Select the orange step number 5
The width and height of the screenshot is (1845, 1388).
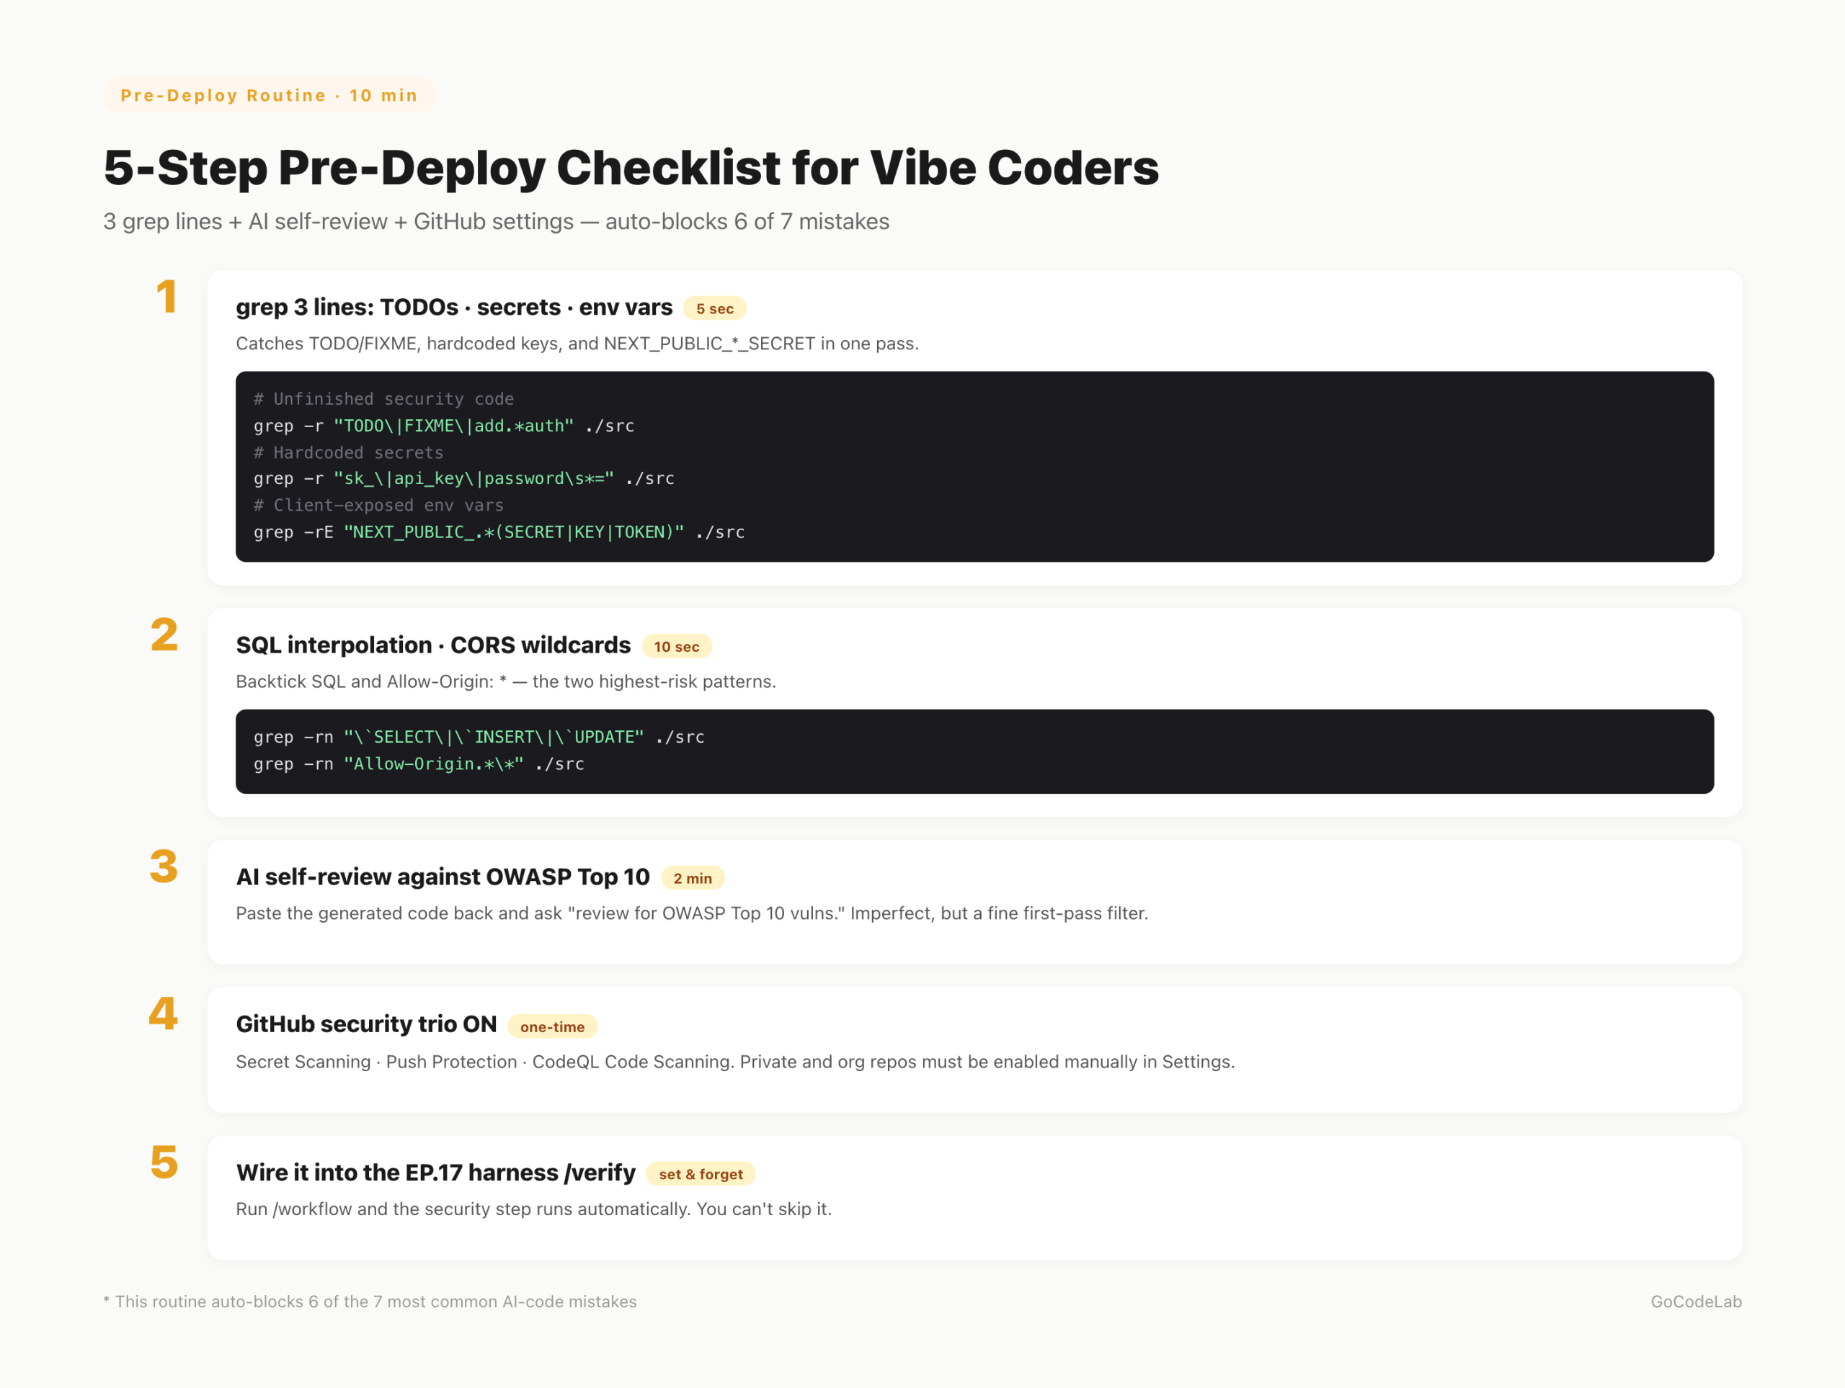click(165, 1165)
